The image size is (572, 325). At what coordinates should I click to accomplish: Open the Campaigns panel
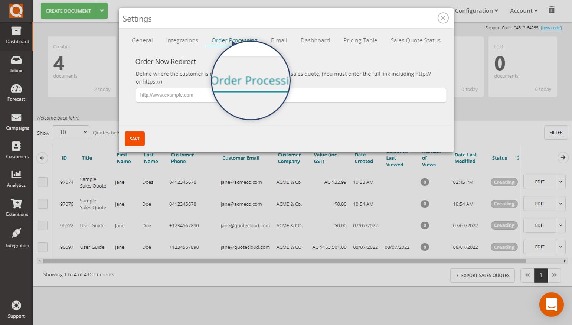tap(16, 121)
